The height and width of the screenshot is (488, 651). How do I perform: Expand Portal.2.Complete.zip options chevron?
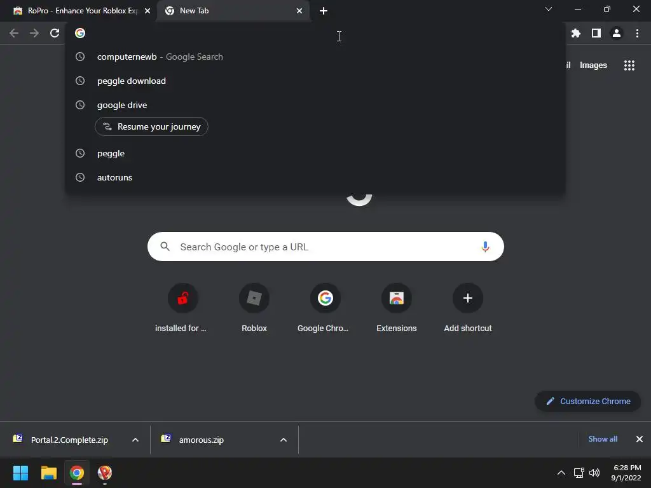(x=135, y=440)
